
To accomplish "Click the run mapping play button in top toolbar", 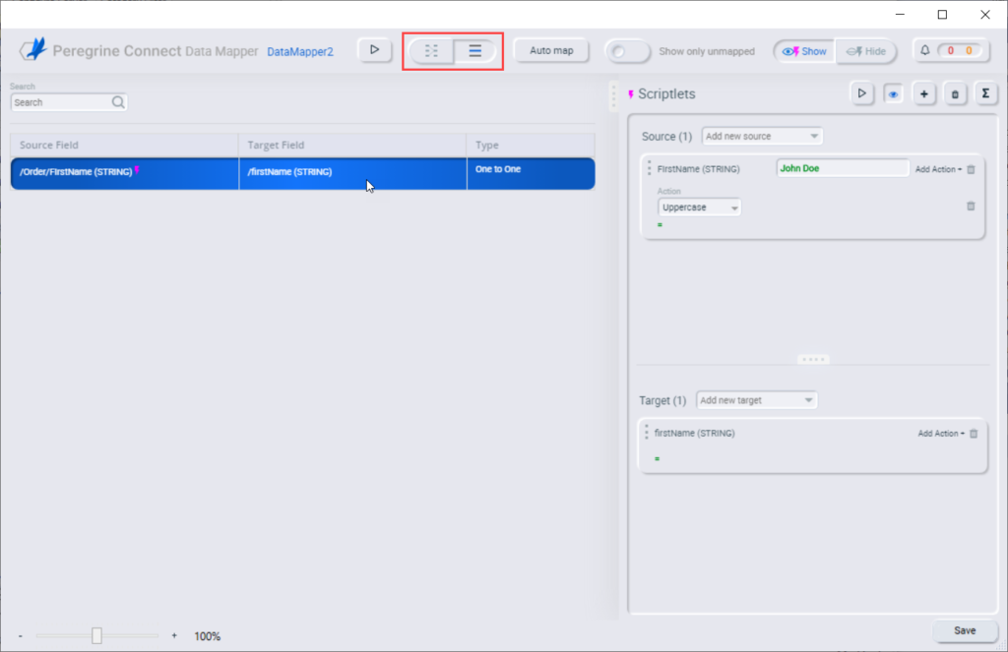I will point(374,50).
